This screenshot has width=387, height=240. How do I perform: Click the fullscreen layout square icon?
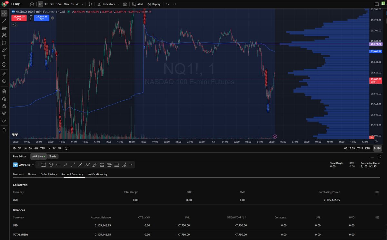point(376,4)
